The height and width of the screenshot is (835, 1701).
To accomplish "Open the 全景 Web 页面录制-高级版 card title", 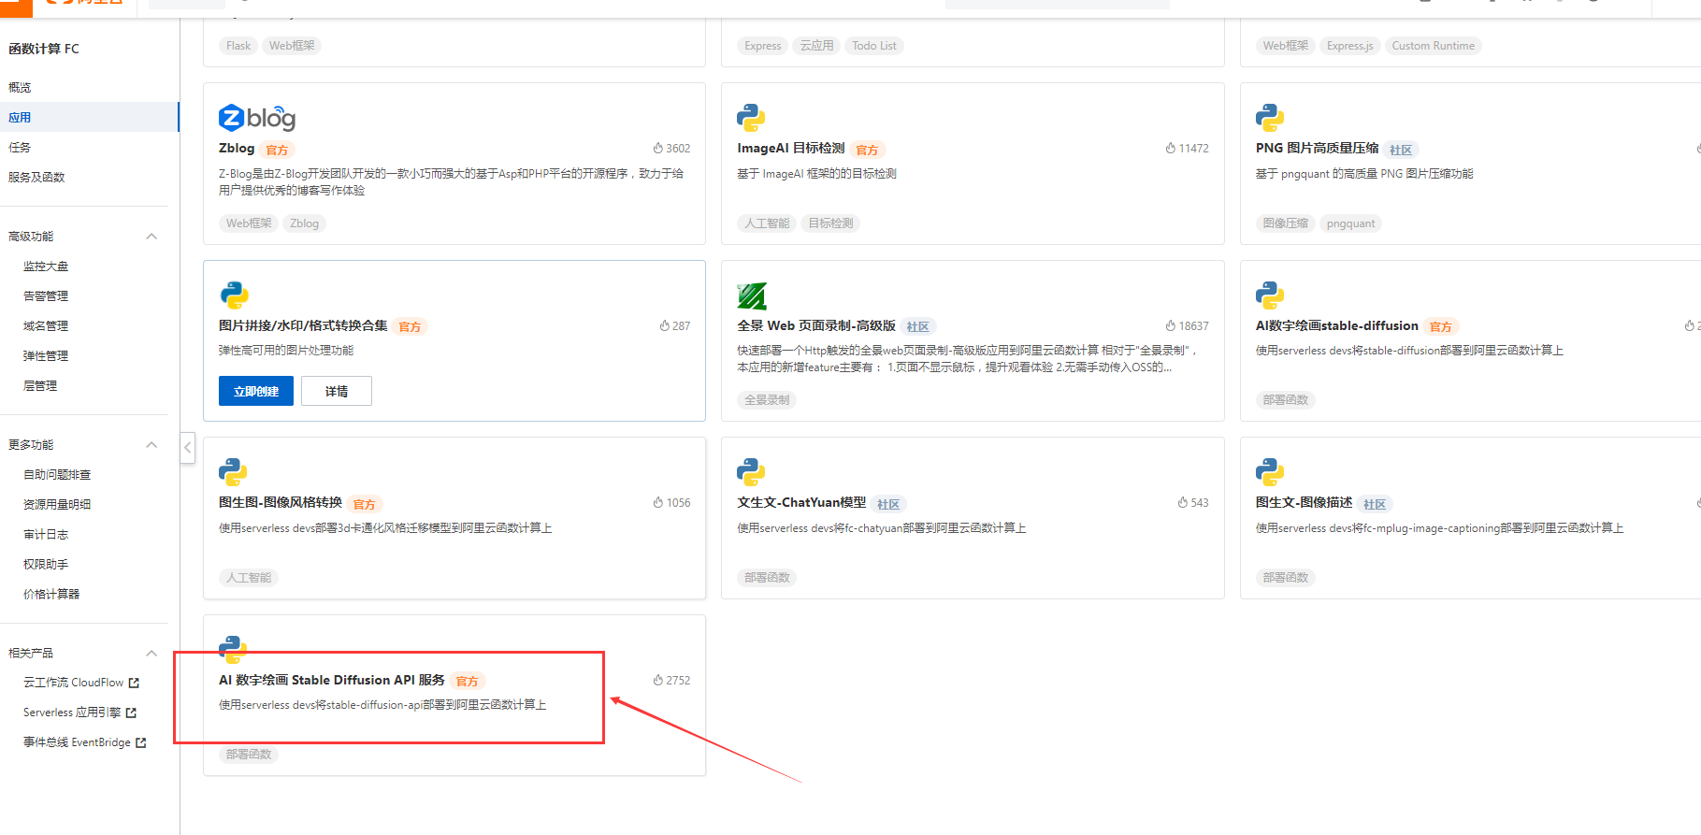I will 816,325.
